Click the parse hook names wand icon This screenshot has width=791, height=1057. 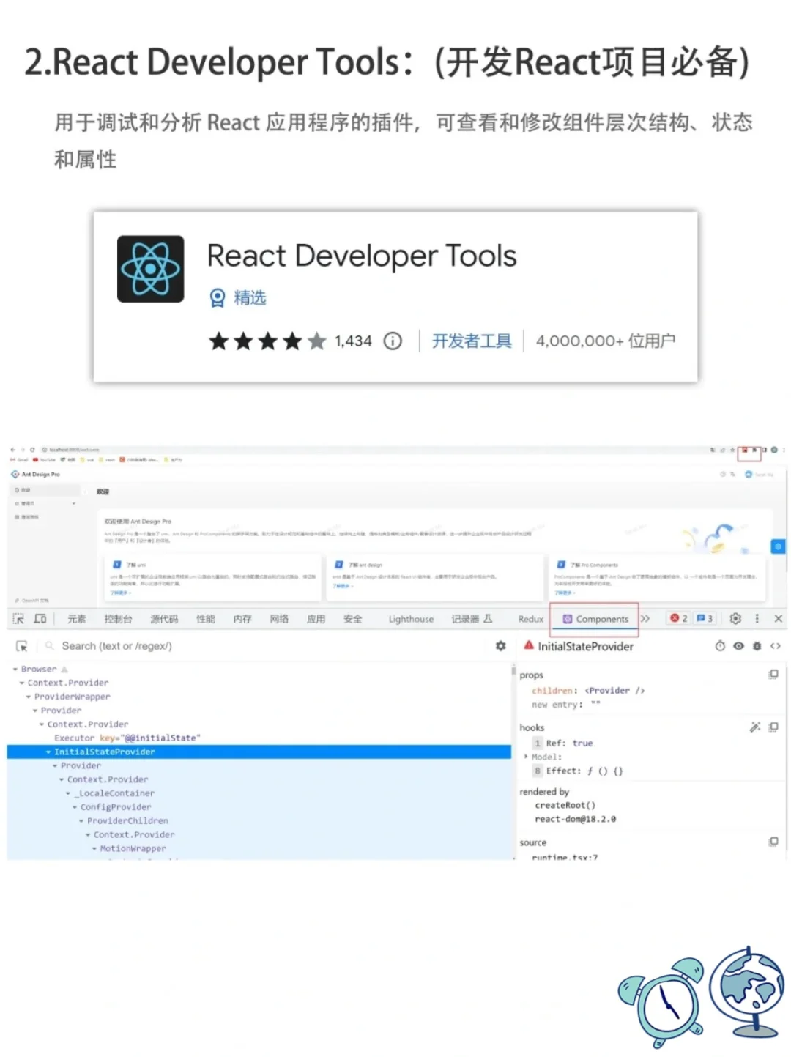755,727
